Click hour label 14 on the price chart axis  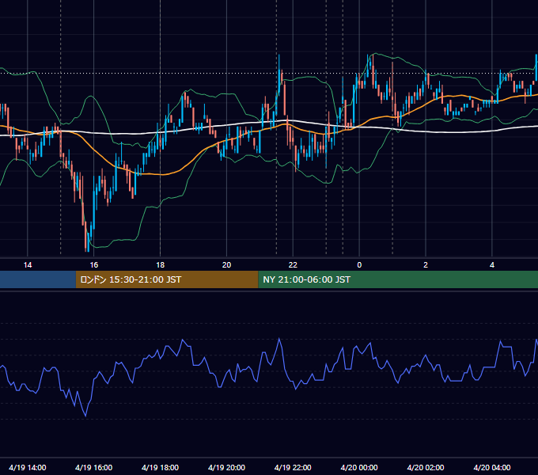[x=28, y=265]
